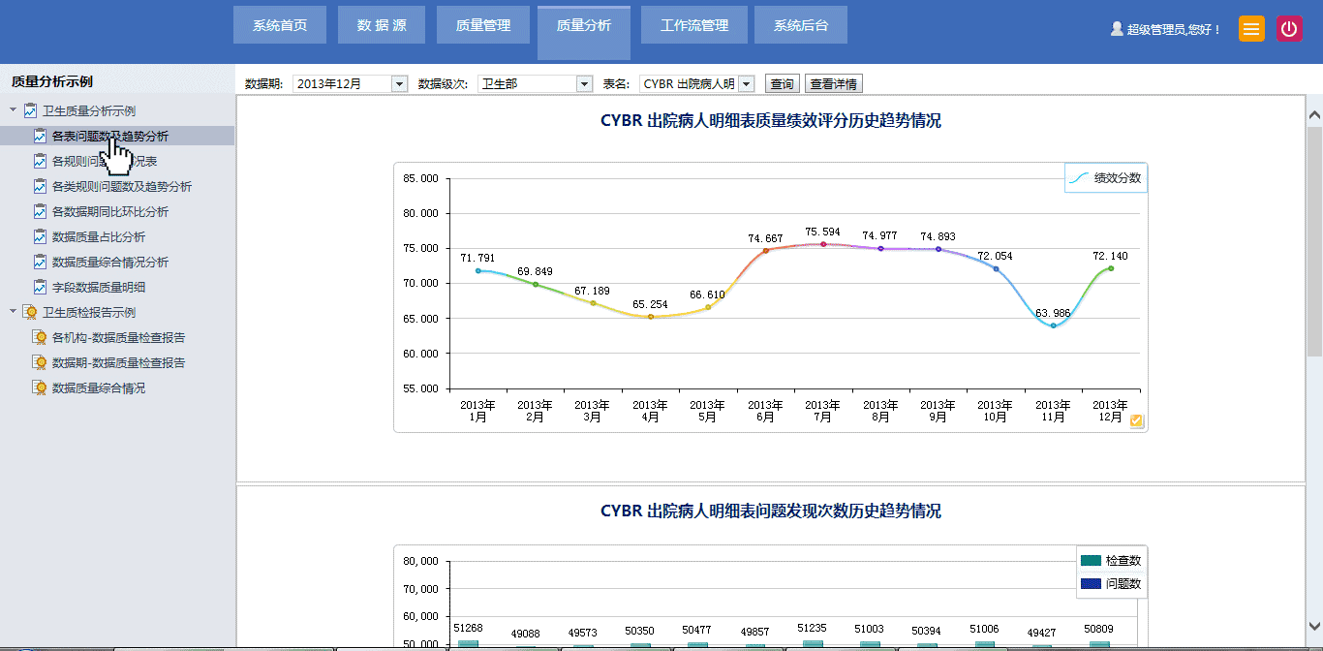1323x651 pixels.
Task: Click the 63.986 November data point
Action: (1053, 325)
